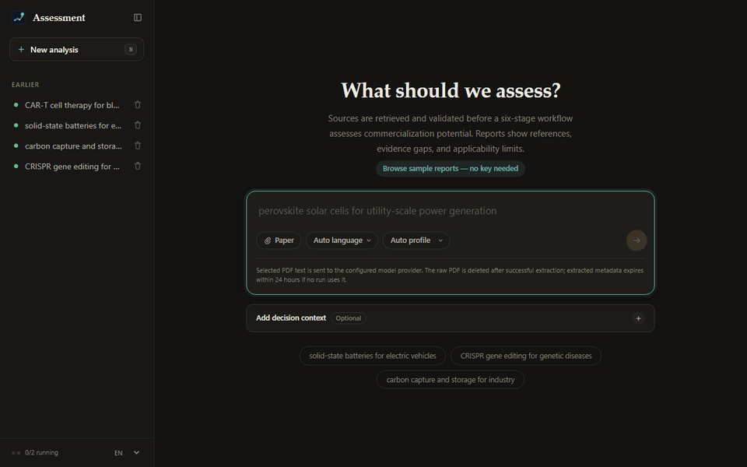Image resolution: width=747 pixels, height=467 pixels.
Task: Click the Assessment app logo icon
Action: click(x=19, y=18)
